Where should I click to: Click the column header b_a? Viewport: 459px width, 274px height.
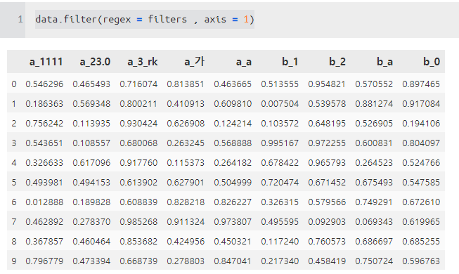[384, 62]
